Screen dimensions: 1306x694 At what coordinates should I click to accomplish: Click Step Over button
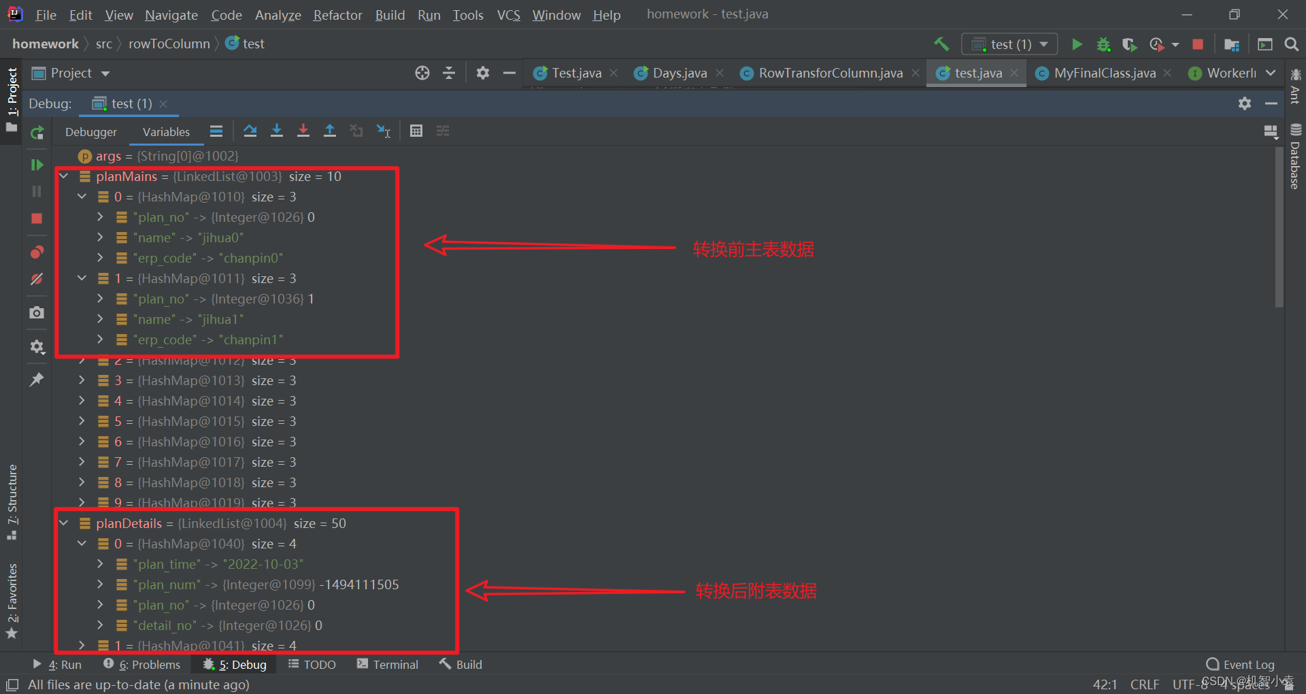click(x=250, y=131)
